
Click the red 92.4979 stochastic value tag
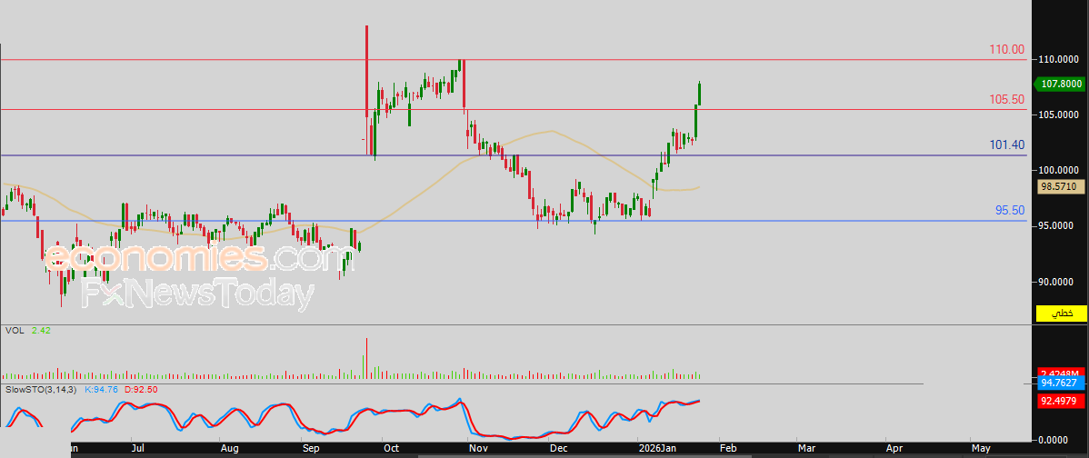tap(1061, 400)
